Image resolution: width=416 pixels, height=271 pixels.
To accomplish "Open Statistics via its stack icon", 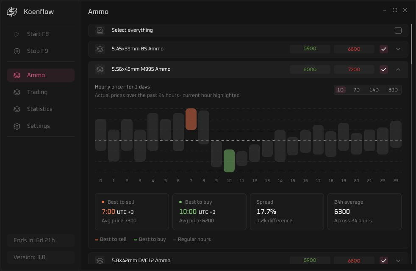I will (17, 109).
